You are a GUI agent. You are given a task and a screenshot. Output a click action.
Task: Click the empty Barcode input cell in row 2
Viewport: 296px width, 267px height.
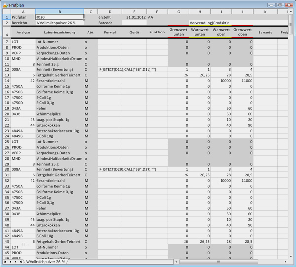[x=134, y=23]
